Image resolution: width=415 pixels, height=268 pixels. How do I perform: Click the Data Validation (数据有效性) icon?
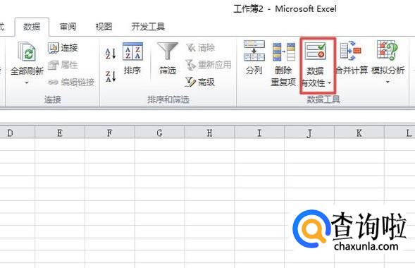point(315,51)
